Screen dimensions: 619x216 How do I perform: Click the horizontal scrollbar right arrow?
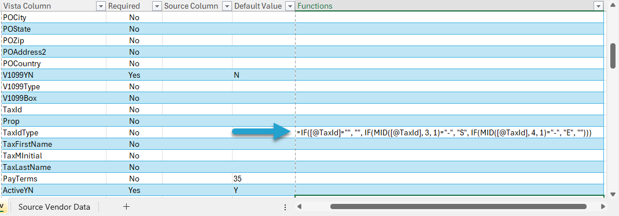(x=603, y=207)
